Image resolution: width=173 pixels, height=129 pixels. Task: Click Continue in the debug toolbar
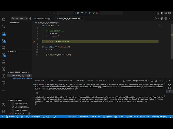coord(78,13)
